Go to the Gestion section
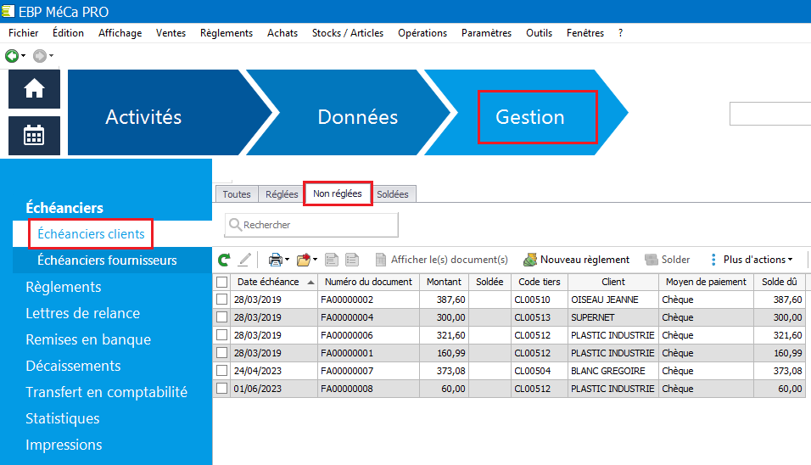This screenshot has height=465, width=811. [530, 117]
